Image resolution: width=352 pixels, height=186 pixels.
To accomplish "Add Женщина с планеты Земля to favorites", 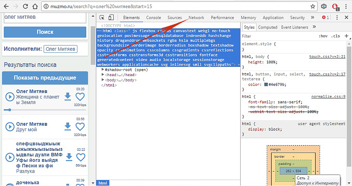I will 80,97.
